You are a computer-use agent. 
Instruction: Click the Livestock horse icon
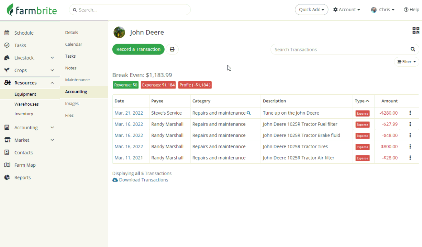point(7,58)
